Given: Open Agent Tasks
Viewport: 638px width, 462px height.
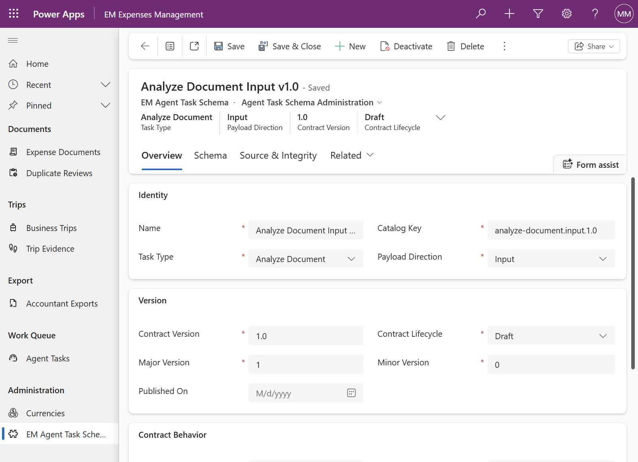Looking at the screenshot, I should [59, 358].
